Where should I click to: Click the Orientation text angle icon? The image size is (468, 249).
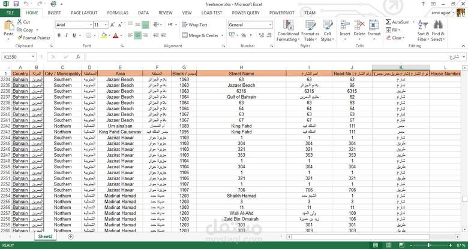pyautogui.click(x=156, y=25)
